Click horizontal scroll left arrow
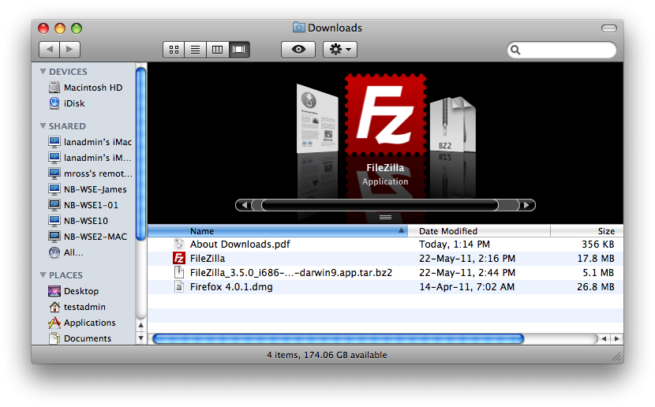 [x=604, y=338]
